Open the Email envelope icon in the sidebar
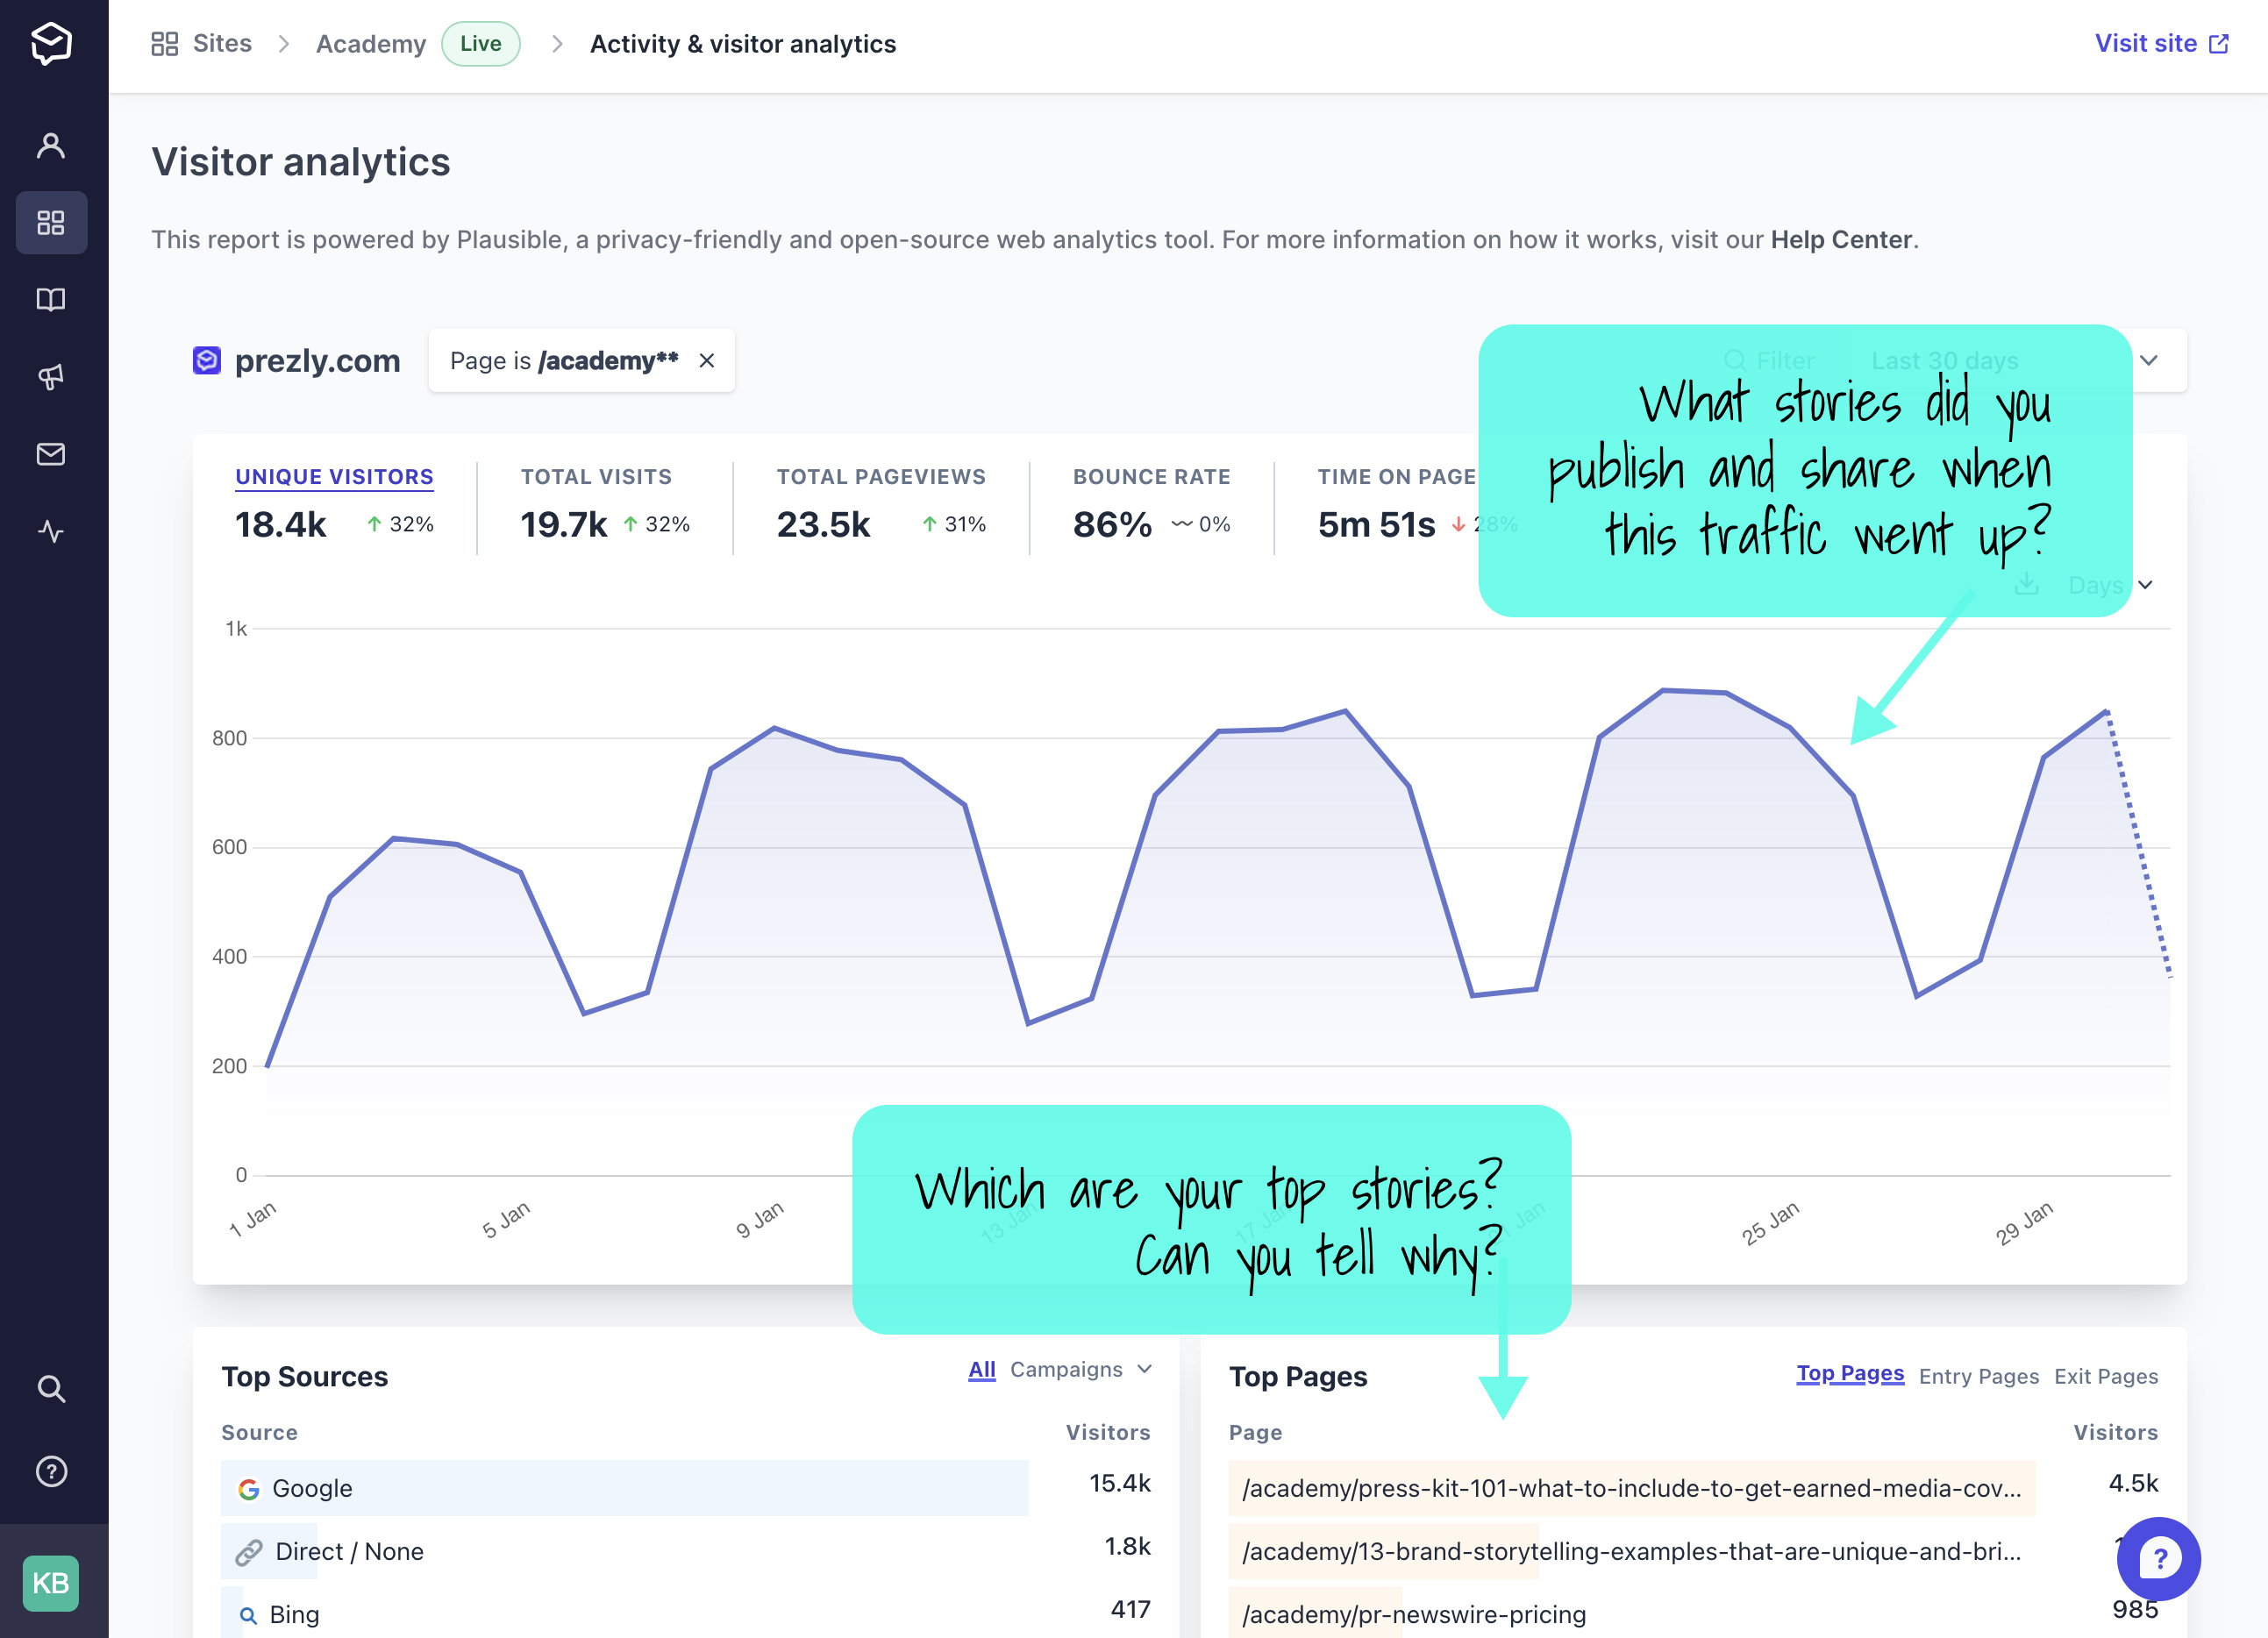The width and height of the screenshot is (2268, 1638). [x=51, y=454]
